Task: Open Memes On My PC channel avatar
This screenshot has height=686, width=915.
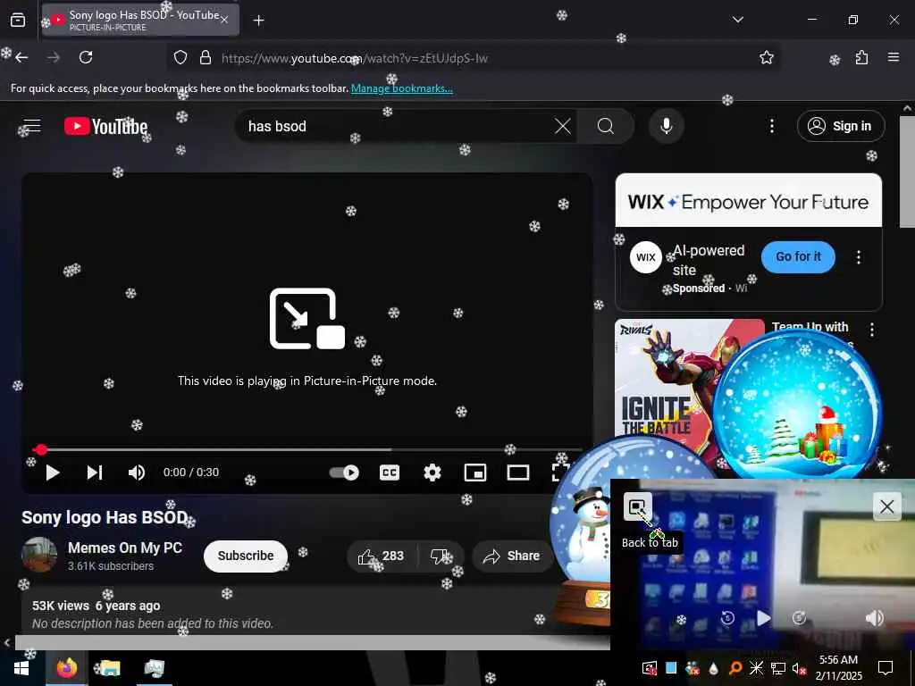Action: point(39,555)
